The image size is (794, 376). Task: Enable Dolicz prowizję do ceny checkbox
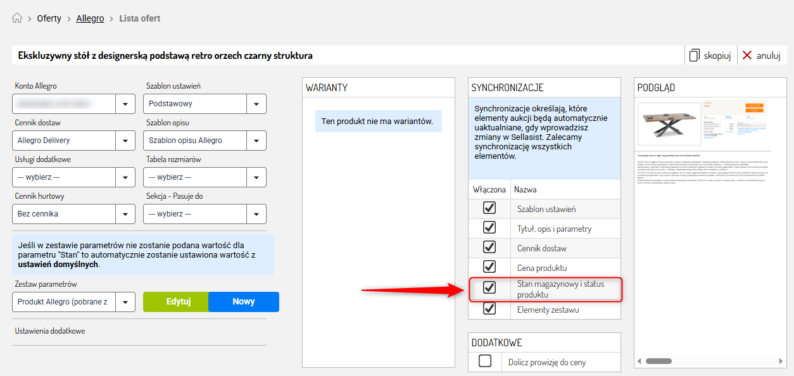point(485,361)
